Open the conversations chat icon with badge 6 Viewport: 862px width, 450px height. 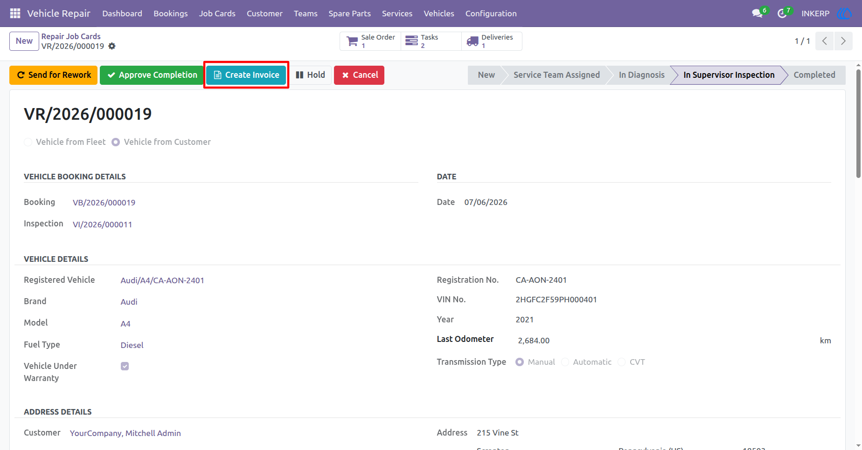[x=758, y=14]
